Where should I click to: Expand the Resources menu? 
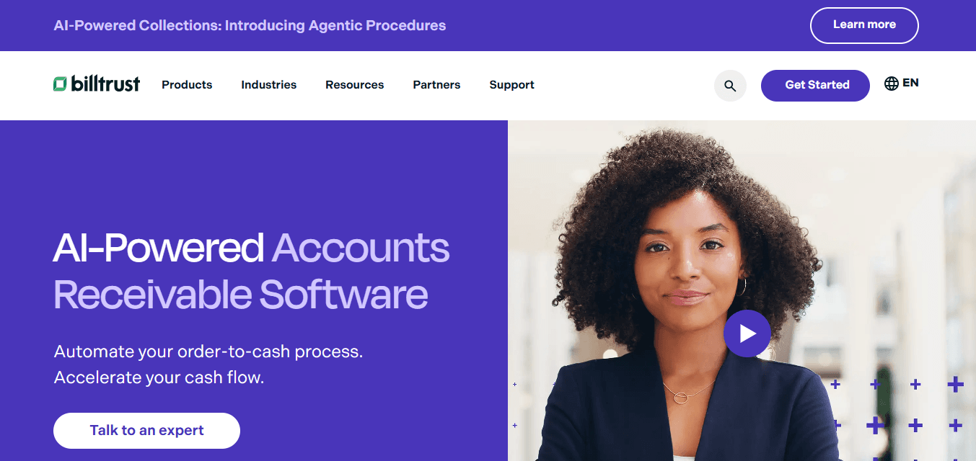(354, 85)
